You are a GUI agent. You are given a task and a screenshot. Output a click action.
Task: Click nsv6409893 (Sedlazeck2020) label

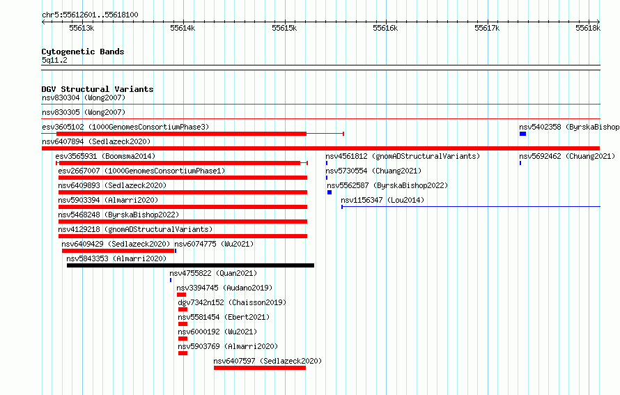coord(112,185)
